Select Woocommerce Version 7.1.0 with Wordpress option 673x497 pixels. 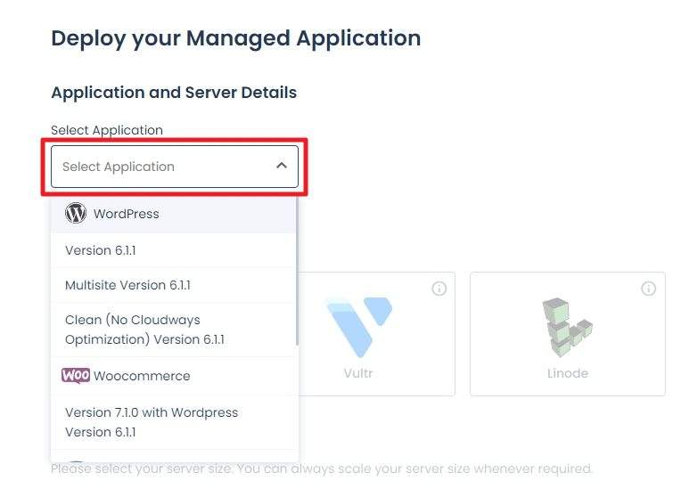174,422
